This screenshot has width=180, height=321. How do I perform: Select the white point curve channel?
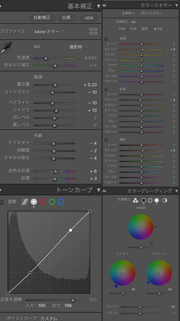click(x=34, y=202)
